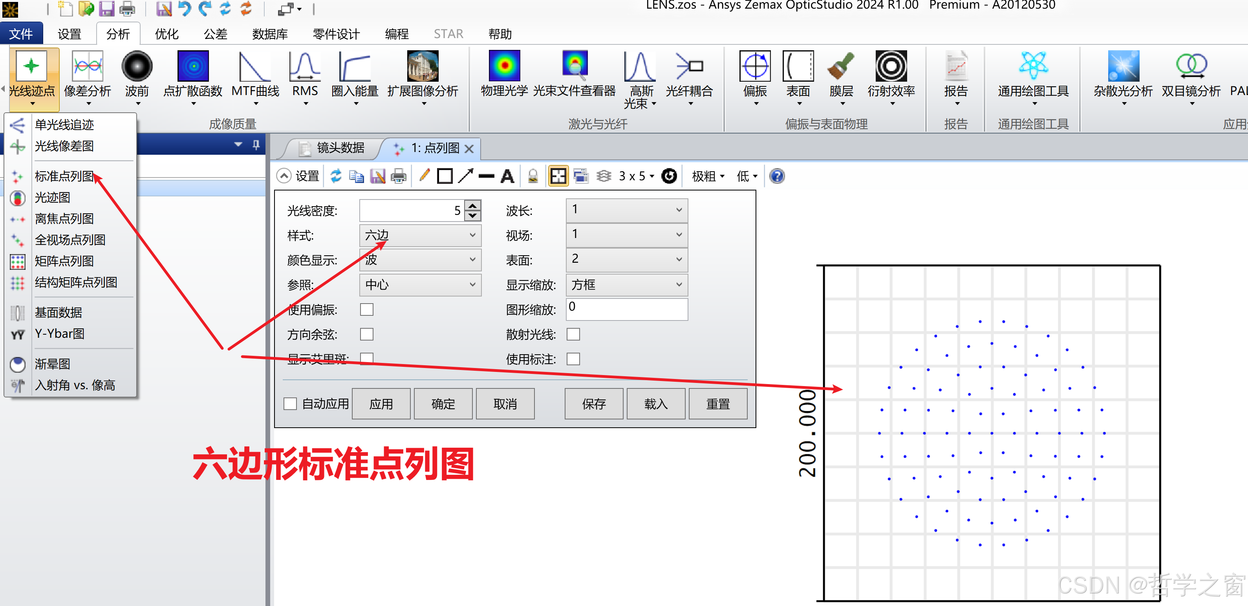The height and width of the screenshot is (606, 1248).
Task: Click the print icon in spot diagram toolbar
Action: pyautogui.click(x=398, y=176)
